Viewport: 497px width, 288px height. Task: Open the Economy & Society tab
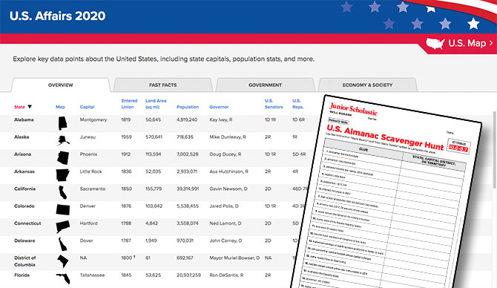tap(367, 85)
